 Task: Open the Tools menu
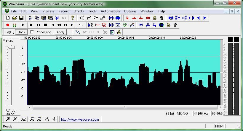coord(92,11)
